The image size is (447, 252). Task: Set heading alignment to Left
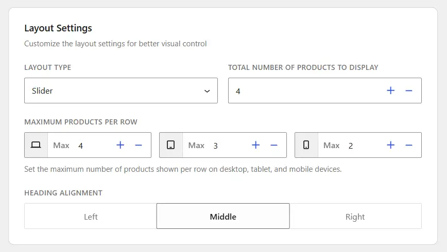(91, 217)
